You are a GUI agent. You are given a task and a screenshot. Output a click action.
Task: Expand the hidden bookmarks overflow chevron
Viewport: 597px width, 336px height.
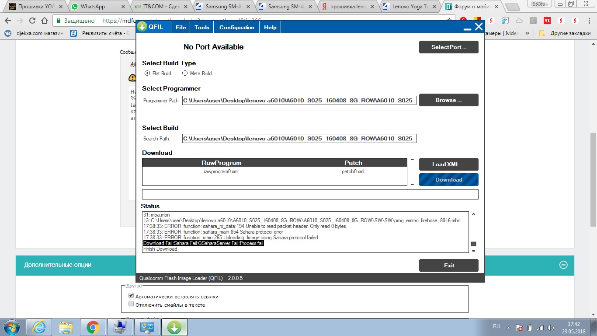[528, 33]
